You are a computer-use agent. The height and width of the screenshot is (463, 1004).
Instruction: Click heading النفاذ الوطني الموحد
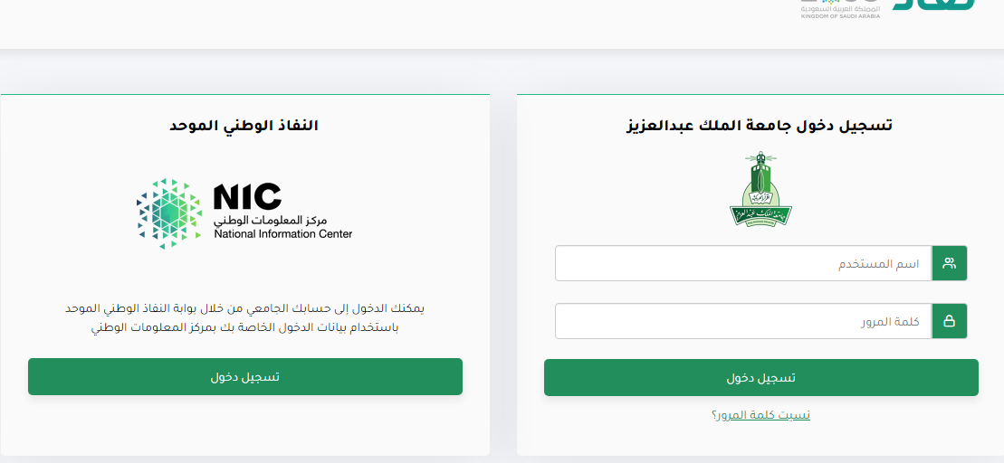244,125
